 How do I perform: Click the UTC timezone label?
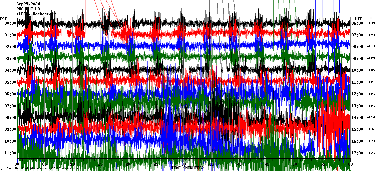359,19
